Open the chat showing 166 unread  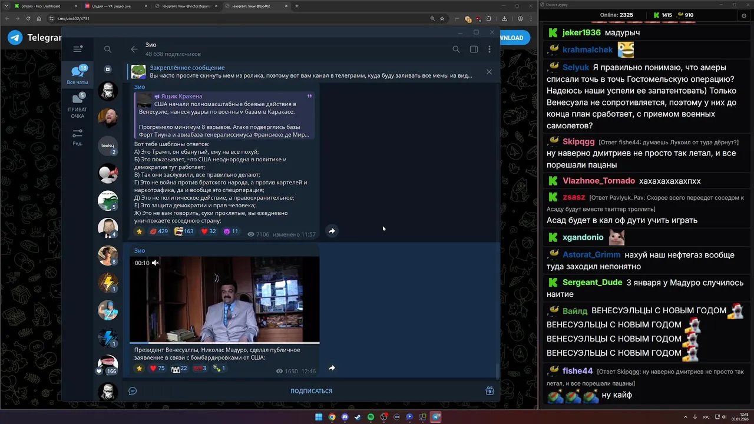pos(108,365)
